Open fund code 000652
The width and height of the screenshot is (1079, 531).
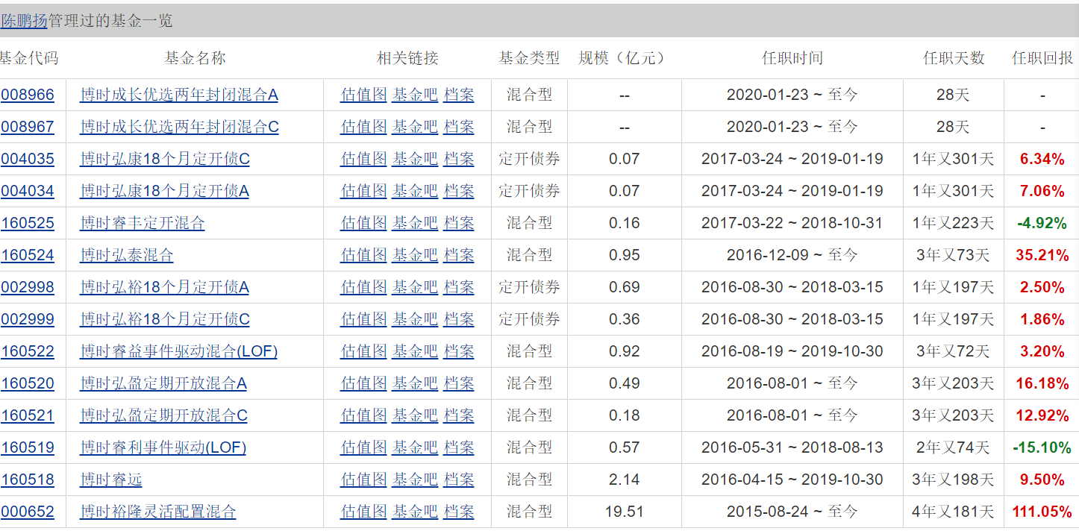pyautogui.click(x=28, y=512)
